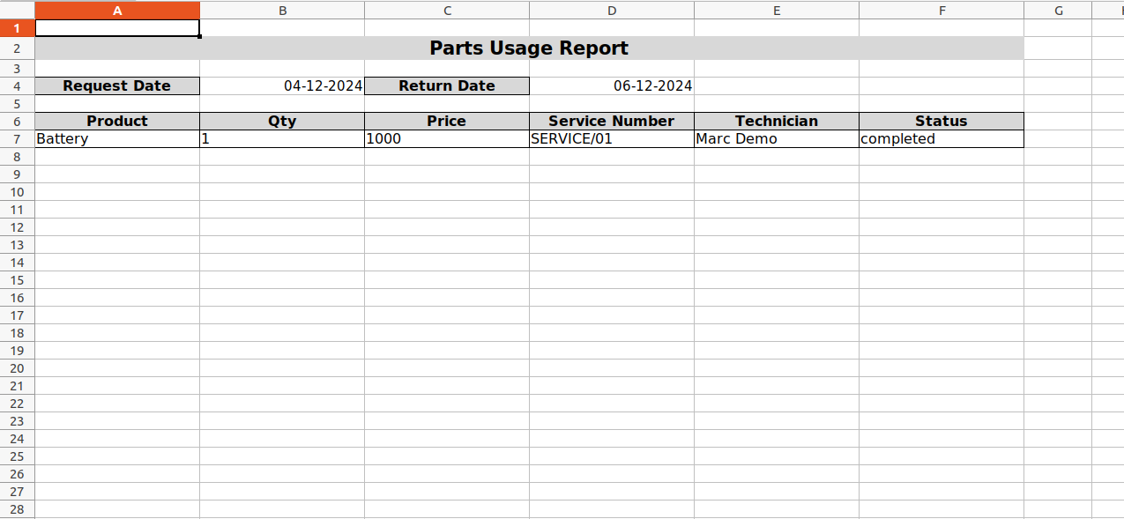
Task: Select column D header
Action: click(x=612, y=11)
